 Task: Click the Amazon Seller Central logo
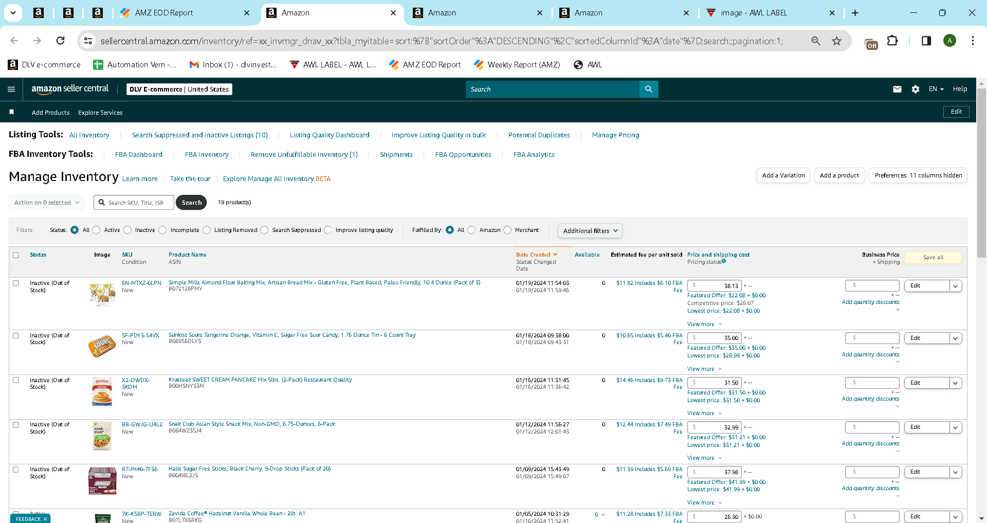70,89
